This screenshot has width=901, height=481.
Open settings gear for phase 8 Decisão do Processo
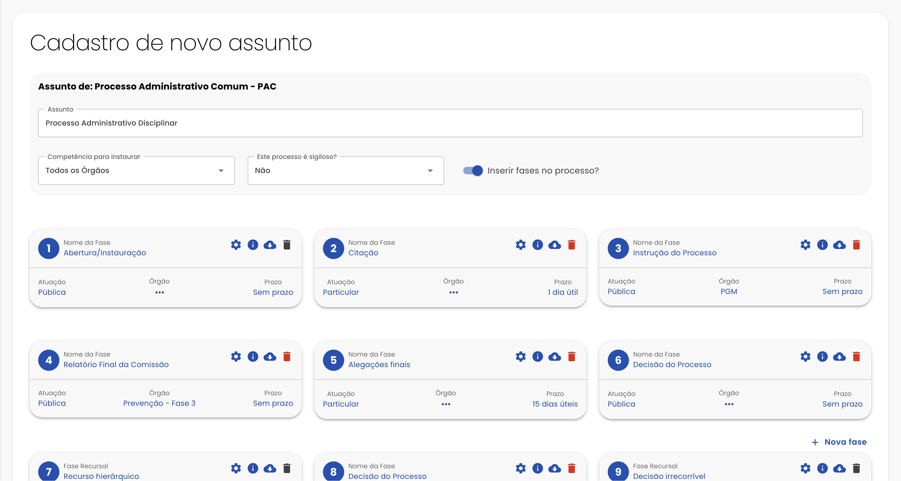click(x=521, y=468)
